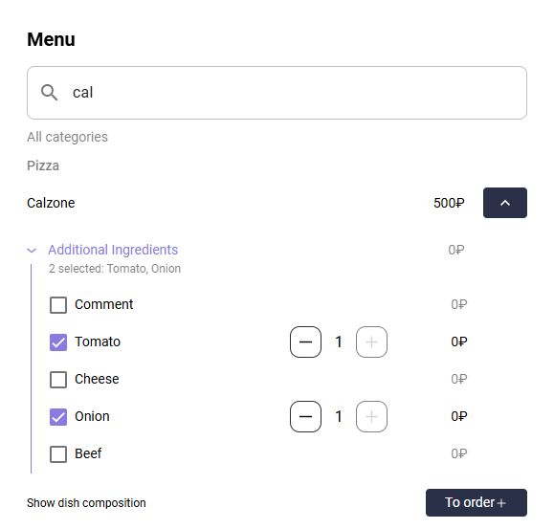The height and width of the screenshot is (529, 554).
Task: Click the Cheese ingredient label
Action: [97, 379]
